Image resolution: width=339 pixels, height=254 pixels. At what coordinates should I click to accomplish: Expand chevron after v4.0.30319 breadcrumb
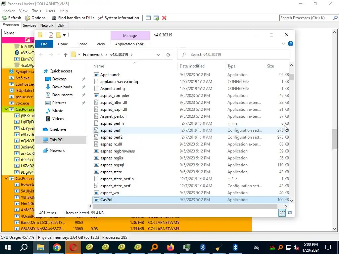coord(132,55)
